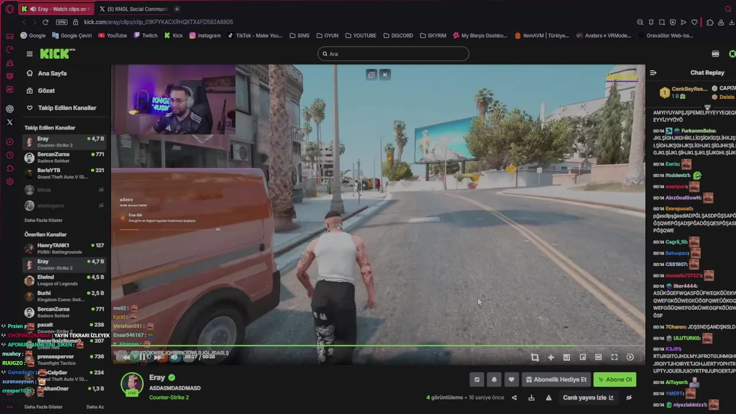This screenshot has height=414, width=736.
Task: Open HenryTANK1 recommended channel
Action: [x=64, y=248]
